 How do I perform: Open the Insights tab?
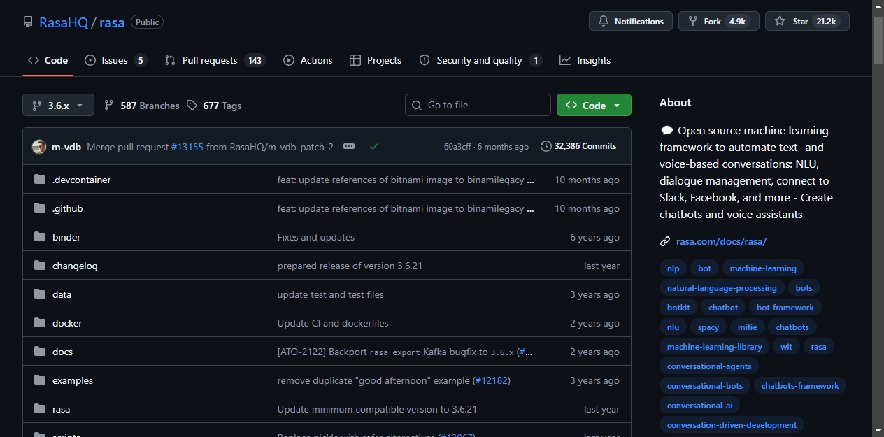[x=585, y=60]
